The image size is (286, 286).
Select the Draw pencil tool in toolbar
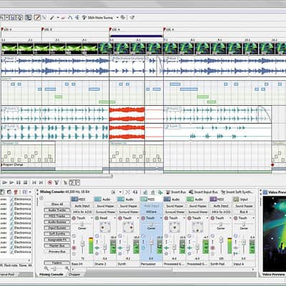coord(36,17)
